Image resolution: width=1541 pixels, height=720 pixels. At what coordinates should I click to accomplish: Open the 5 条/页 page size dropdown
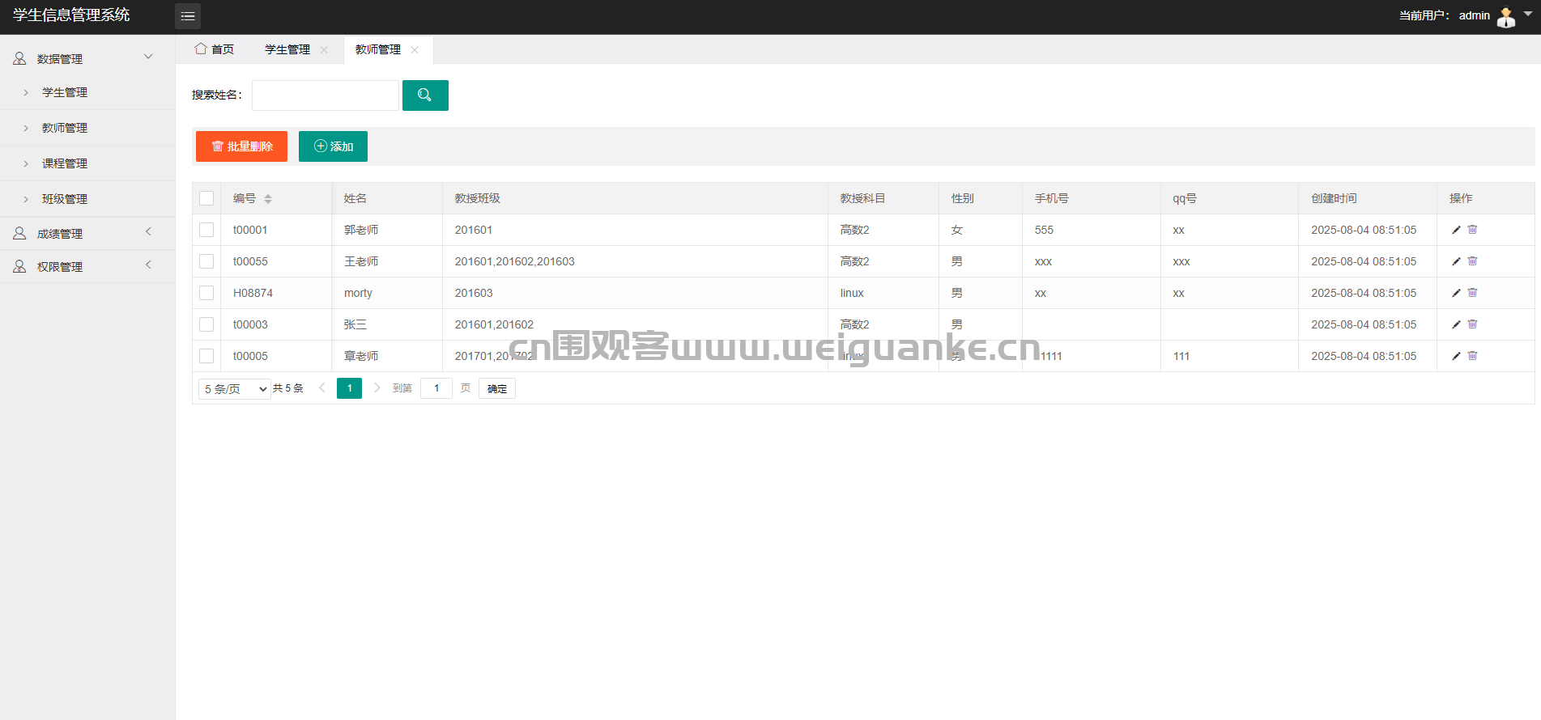click(x=235, y=389)
